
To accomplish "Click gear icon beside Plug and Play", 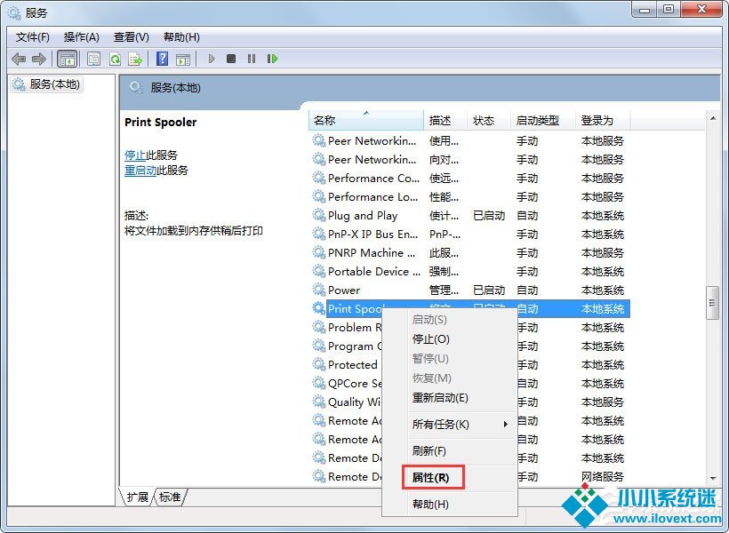I will coord(318,215).
